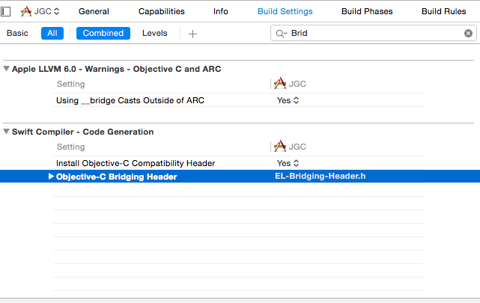Collapse the Apple LLVM 6.0 Warnings section
This screenshot has width=480, height=303.
point(6,69)
